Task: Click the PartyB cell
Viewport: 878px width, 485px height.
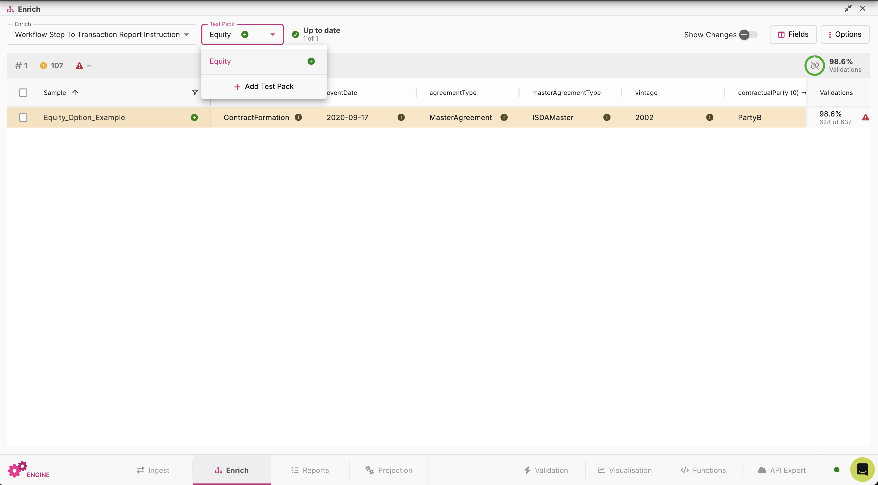Action: tap(749, 118)
